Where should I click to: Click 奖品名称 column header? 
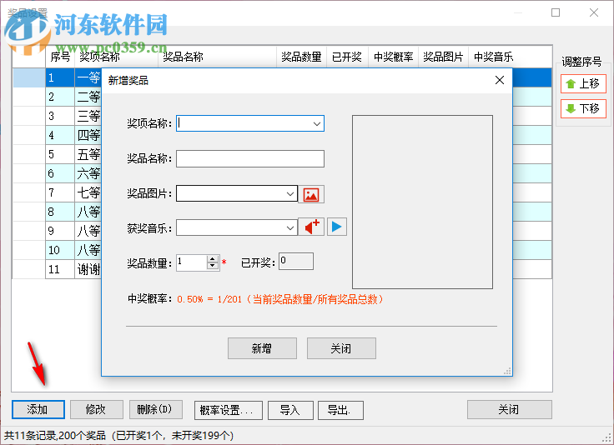[218, 57]
